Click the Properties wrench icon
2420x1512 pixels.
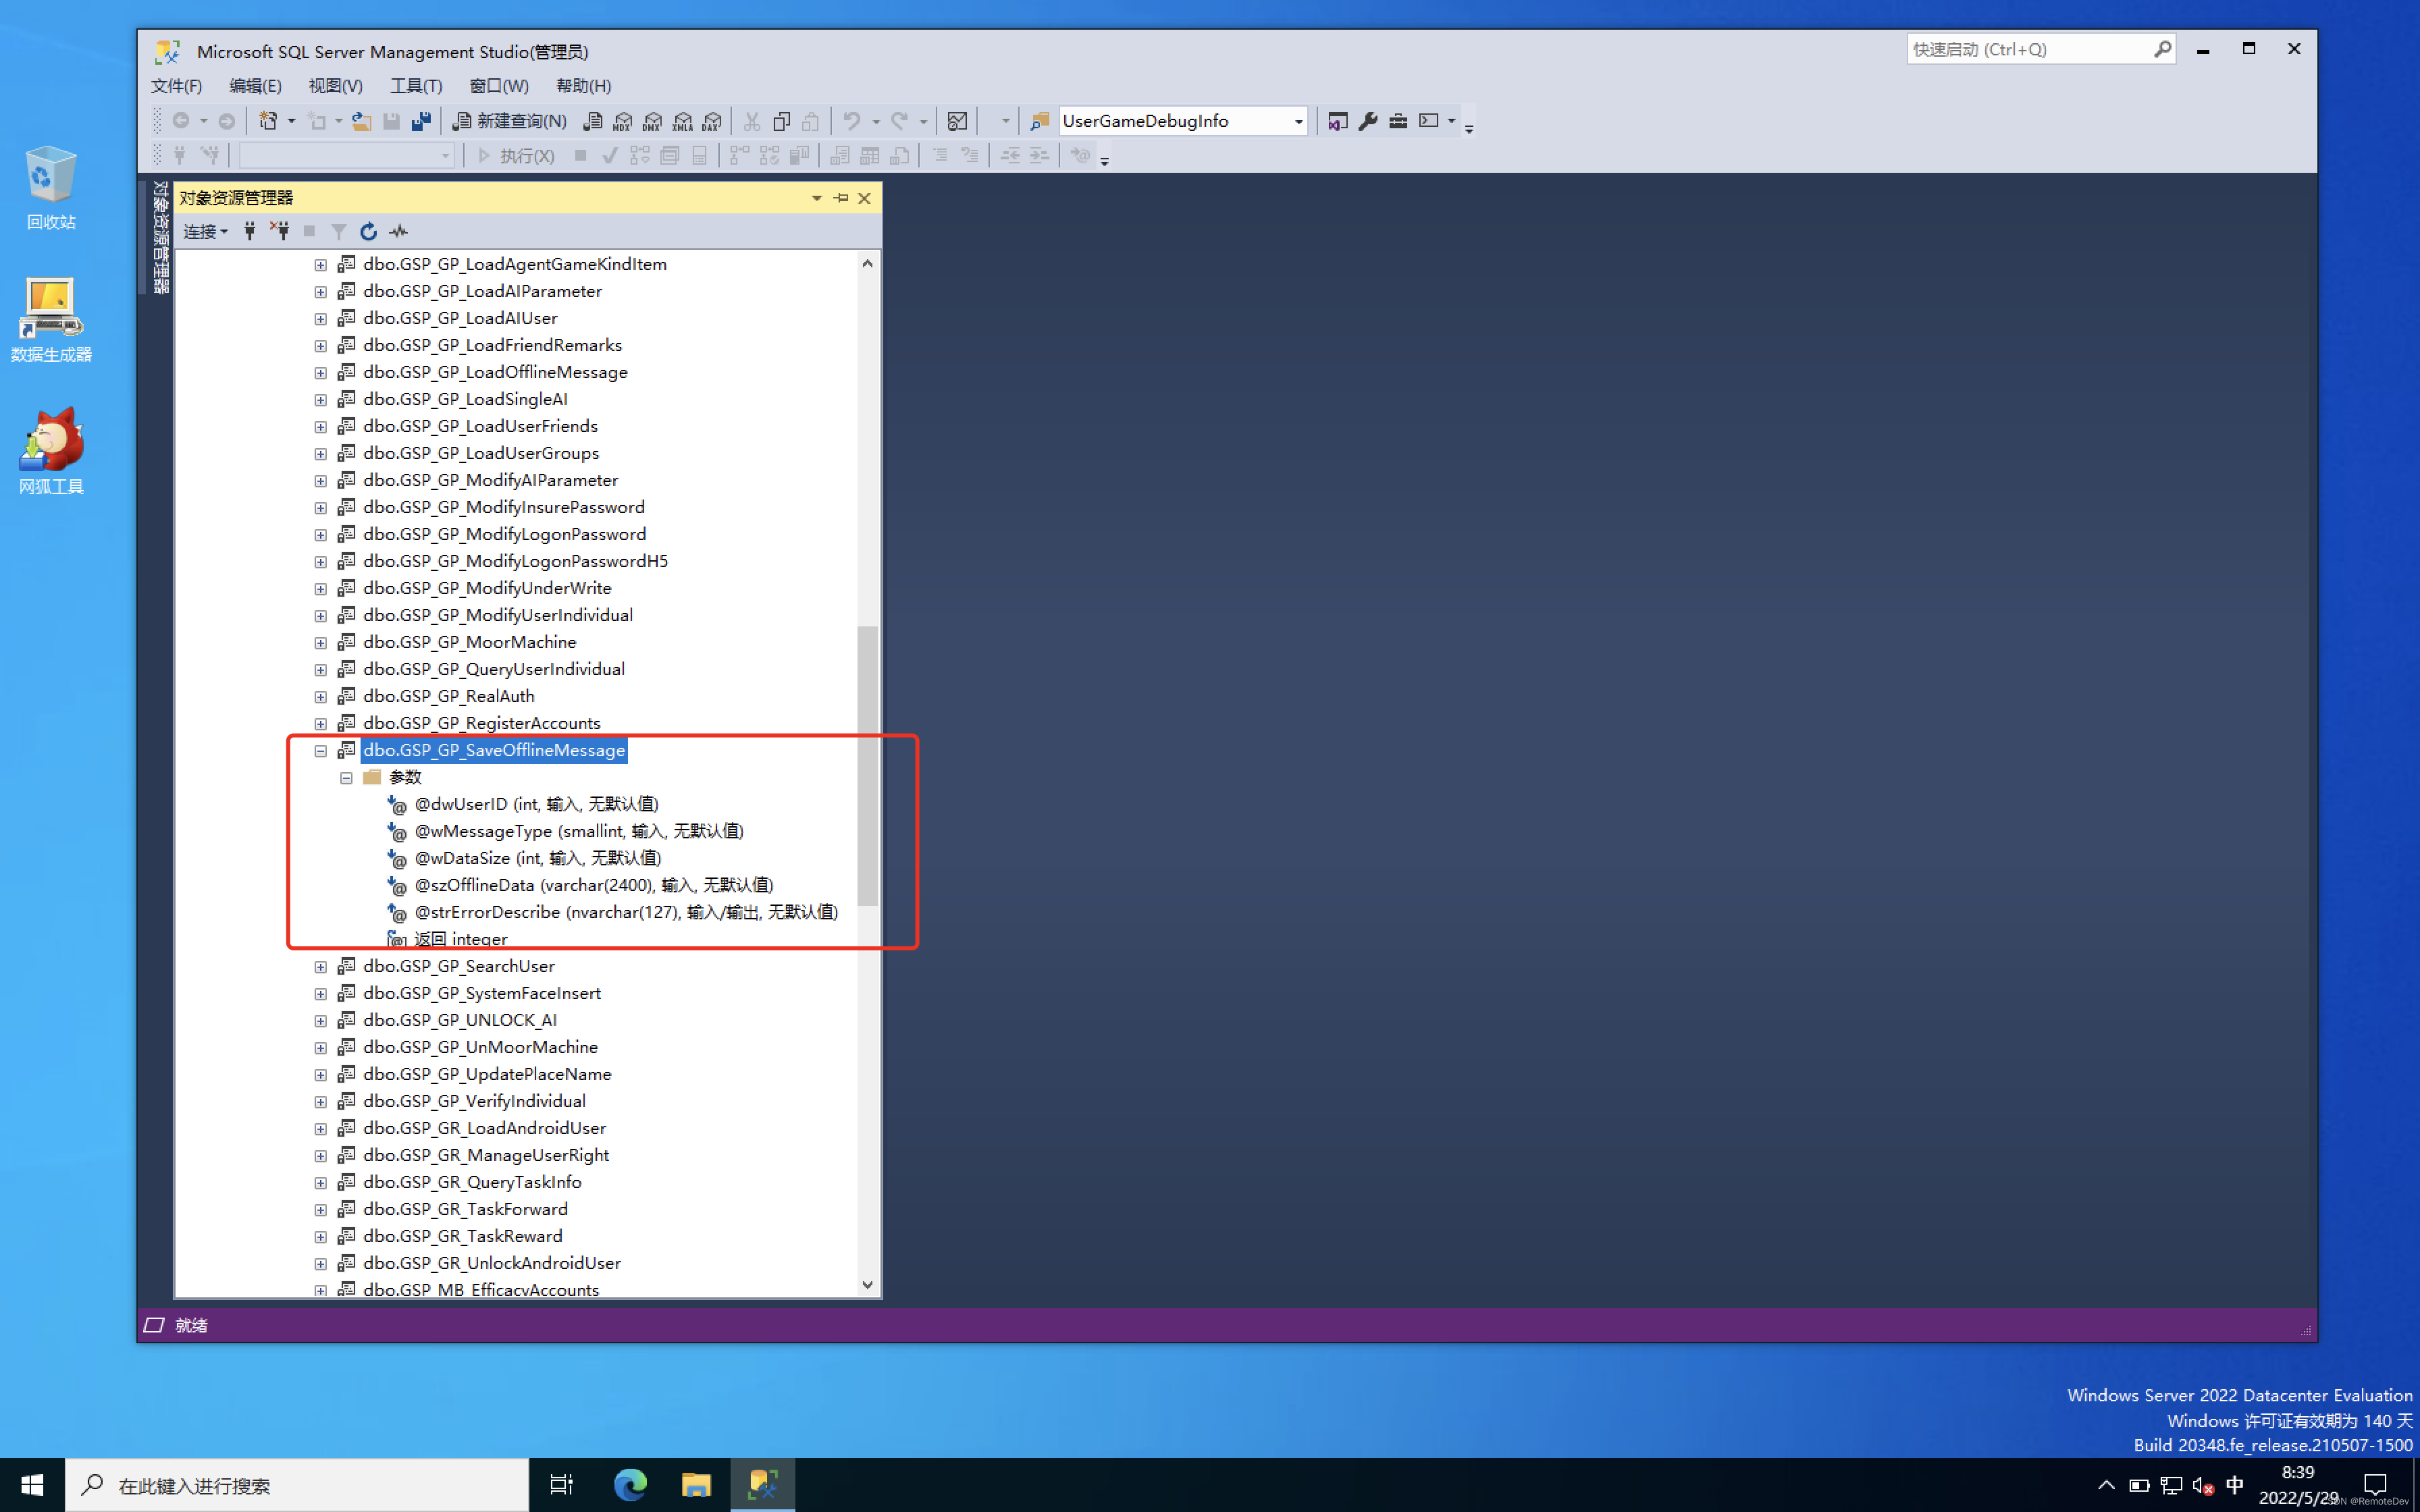(1368, 121)
